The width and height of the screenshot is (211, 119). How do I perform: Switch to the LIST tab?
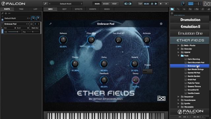pos(35,9)
